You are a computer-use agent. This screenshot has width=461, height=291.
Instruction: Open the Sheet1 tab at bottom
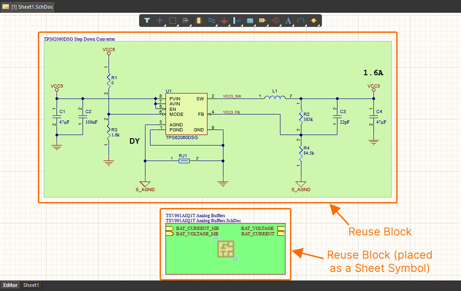tap(31, 285)
